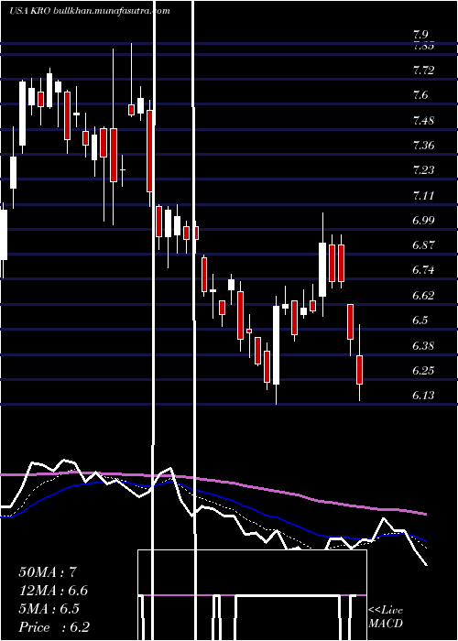Click the 7.9 price axis label
The width and height of the screenshot is (458, 641).
(422, 35)
